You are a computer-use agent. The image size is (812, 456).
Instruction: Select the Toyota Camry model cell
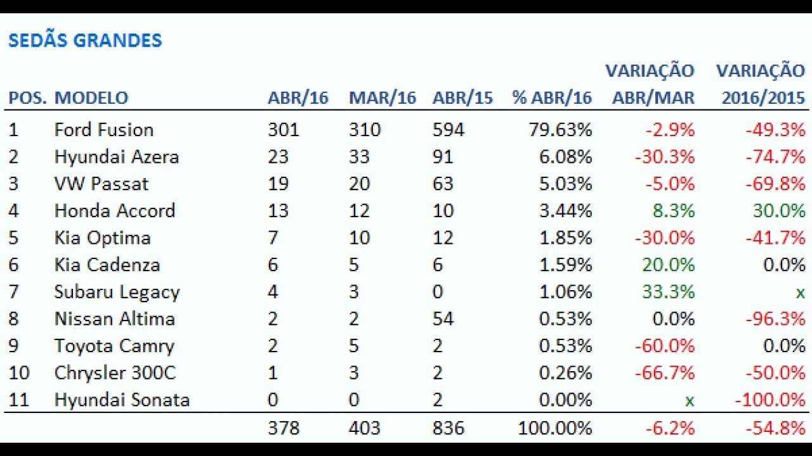coord(114,346)
